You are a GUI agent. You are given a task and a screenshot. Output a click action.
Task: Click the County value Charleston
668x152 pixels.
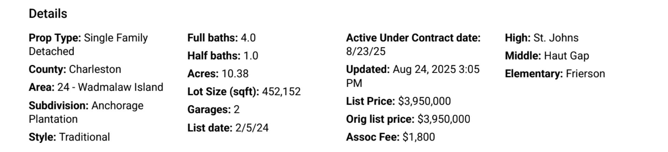click(95, 69)
